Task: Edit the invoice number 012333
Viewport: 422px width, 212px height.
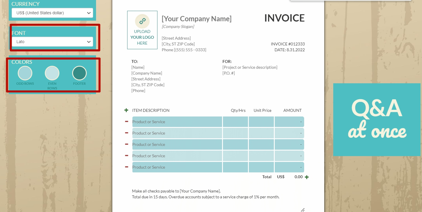Action: (296, 44)
